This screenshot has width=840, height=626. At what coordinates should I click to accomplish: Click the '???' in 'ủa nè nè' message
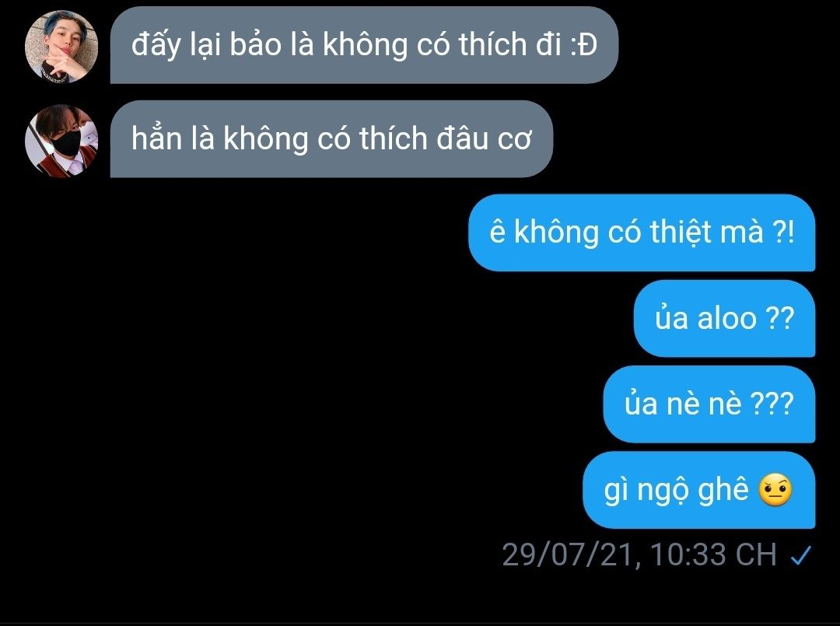(x=772, y=404)
